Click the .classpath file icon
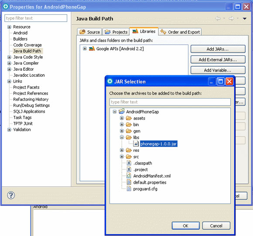This screenshot has width=253, height=236. point(129,163)
